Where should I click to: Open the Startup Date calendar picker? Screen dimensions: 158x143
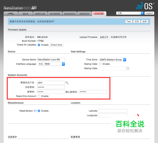point(128,68)
